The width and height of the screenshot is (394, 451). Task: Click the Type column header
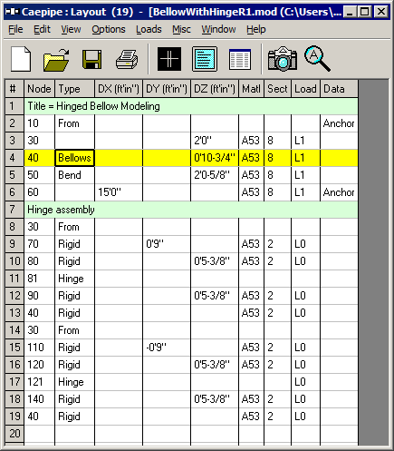pos(74,89)
